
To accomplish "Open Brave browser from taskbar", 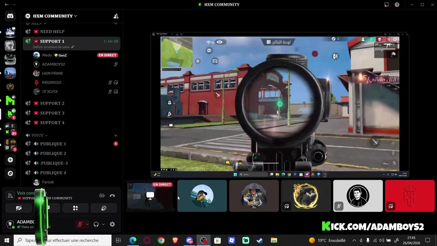I will [175, 240].
